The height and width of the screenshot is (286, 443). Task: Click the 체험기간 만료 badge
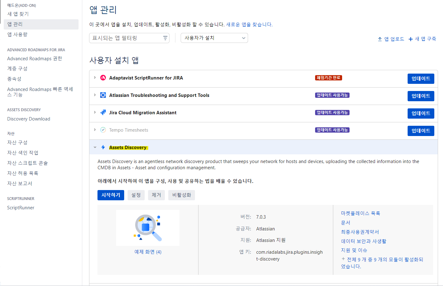coord(328,78)
